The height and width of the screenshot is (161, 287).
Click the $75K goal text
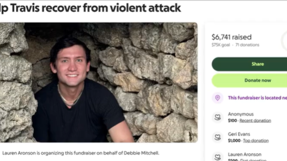[x=220, y=45]
